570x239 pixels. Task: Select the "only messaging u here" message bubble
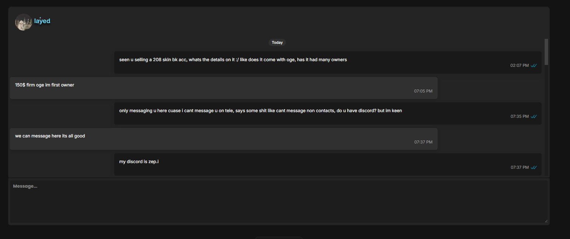pyautogui.click(x=328, y=113)
